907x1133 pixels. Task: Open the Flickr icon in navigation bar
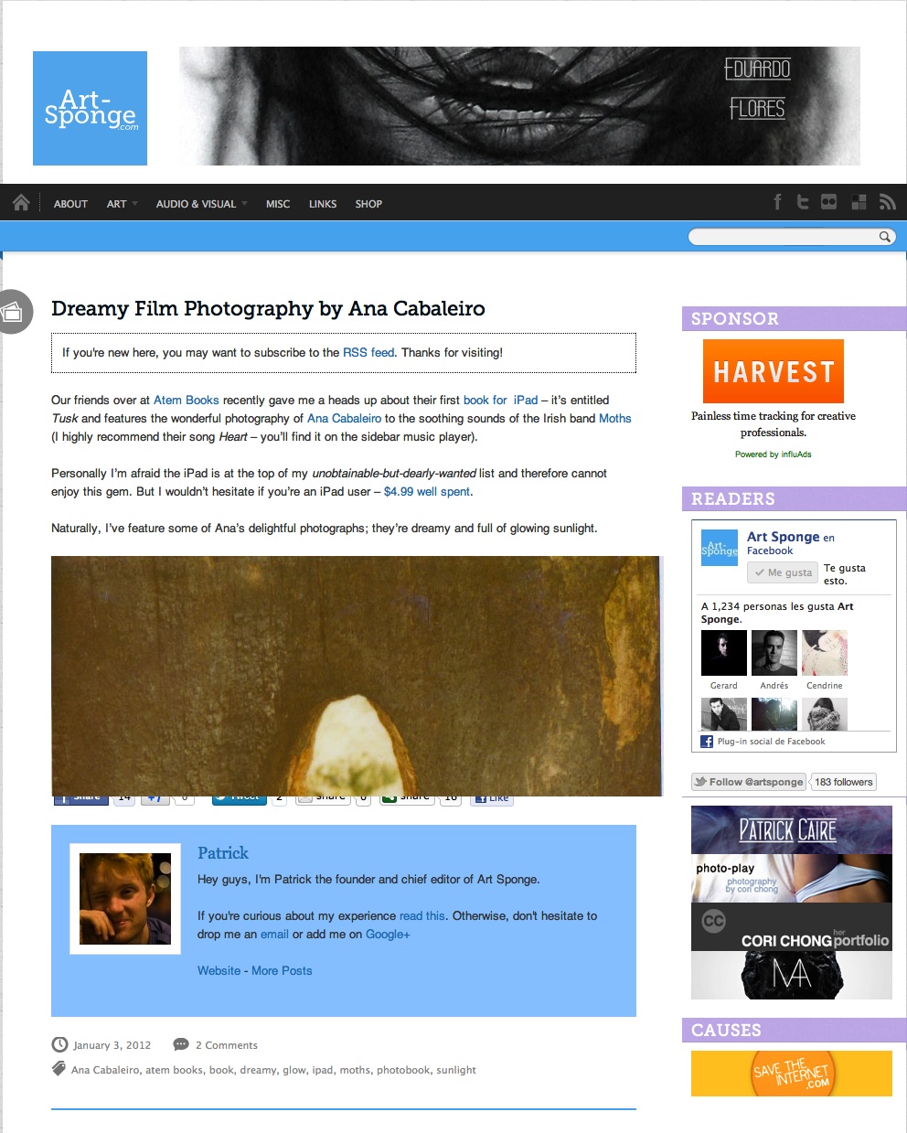point(829,202)
